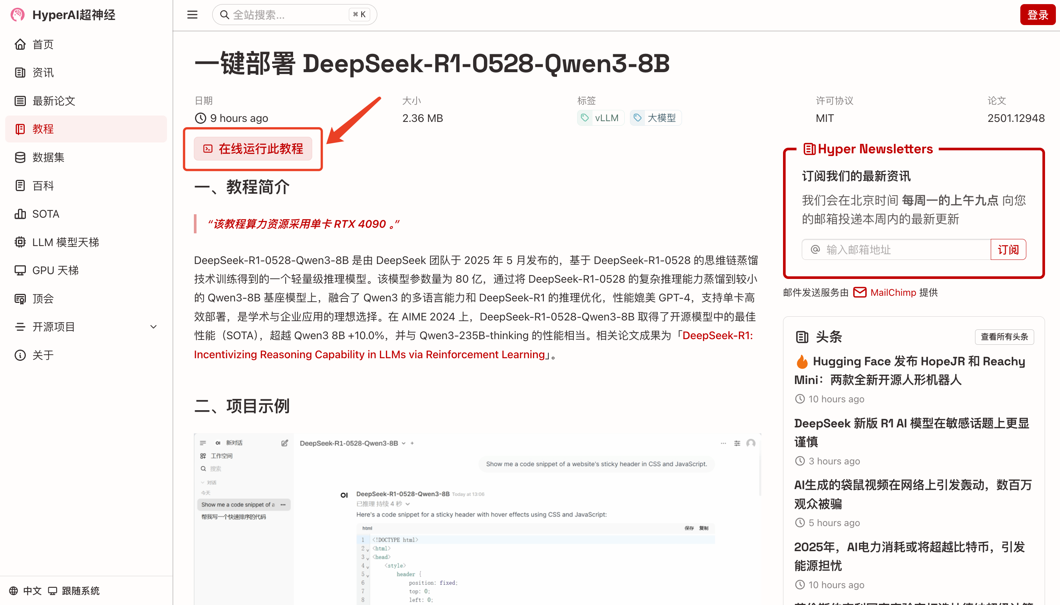Screen dimensions: 1060x605
Task: Open the DeepSeek 新版 R1 AI headline
Action: pos(911,432)
